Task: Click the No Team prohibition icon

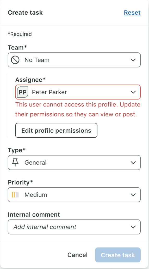Action: pos(15,60)
